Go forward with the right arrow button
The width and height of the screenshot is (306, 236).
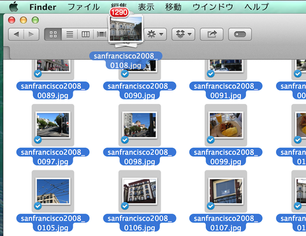tap(31, 34)
